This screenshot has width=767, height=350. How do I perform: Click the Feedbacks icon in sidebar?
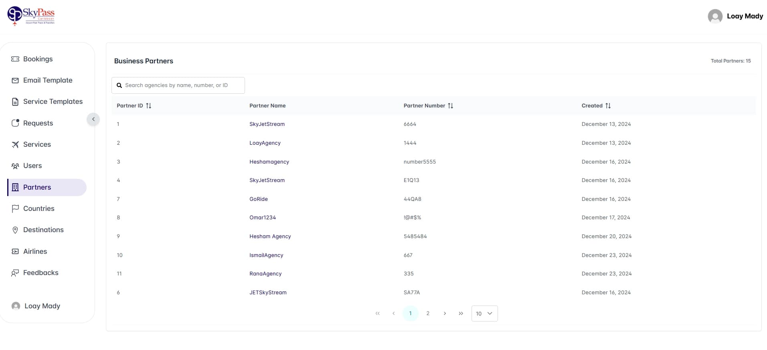tap(15, 273)
